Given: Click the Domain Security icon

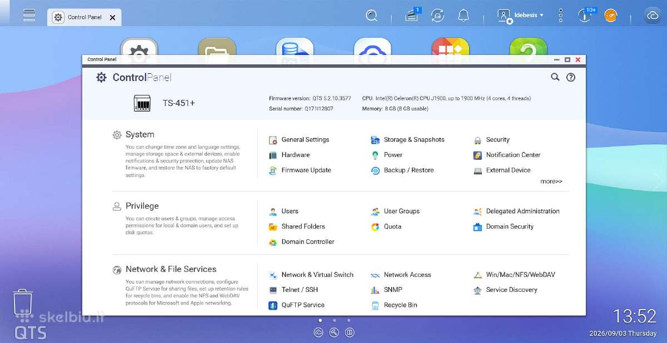Looking at the screenshot, I should click(477, 226).
